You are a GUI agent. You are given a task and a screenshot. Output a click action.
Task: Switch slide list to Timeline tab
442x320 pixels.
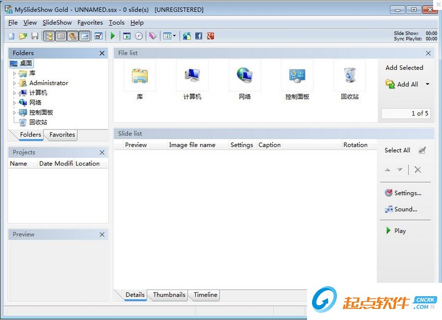click(x=205, y=295)
